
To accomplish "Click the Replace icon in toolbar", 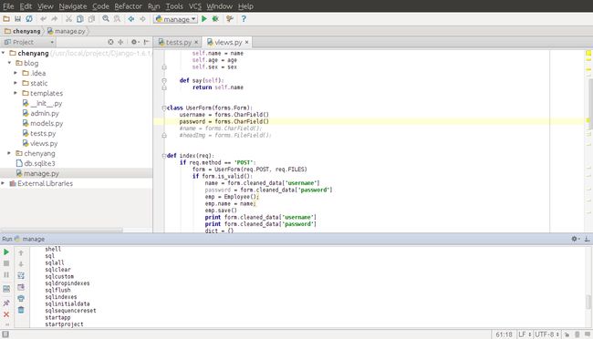I will pos(118,19).
